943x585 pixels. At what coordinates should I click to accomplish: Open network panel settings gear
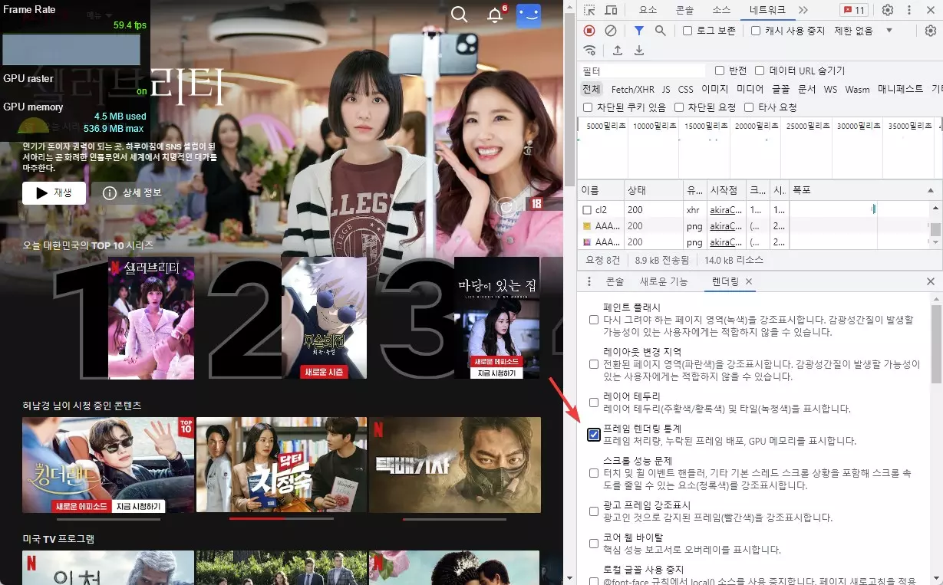coord(930,31)
